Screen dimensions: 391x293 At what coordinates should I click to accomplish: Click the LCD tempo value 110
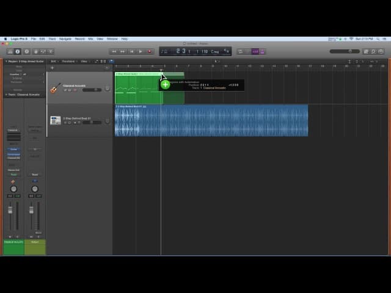(x=205, y=51)
